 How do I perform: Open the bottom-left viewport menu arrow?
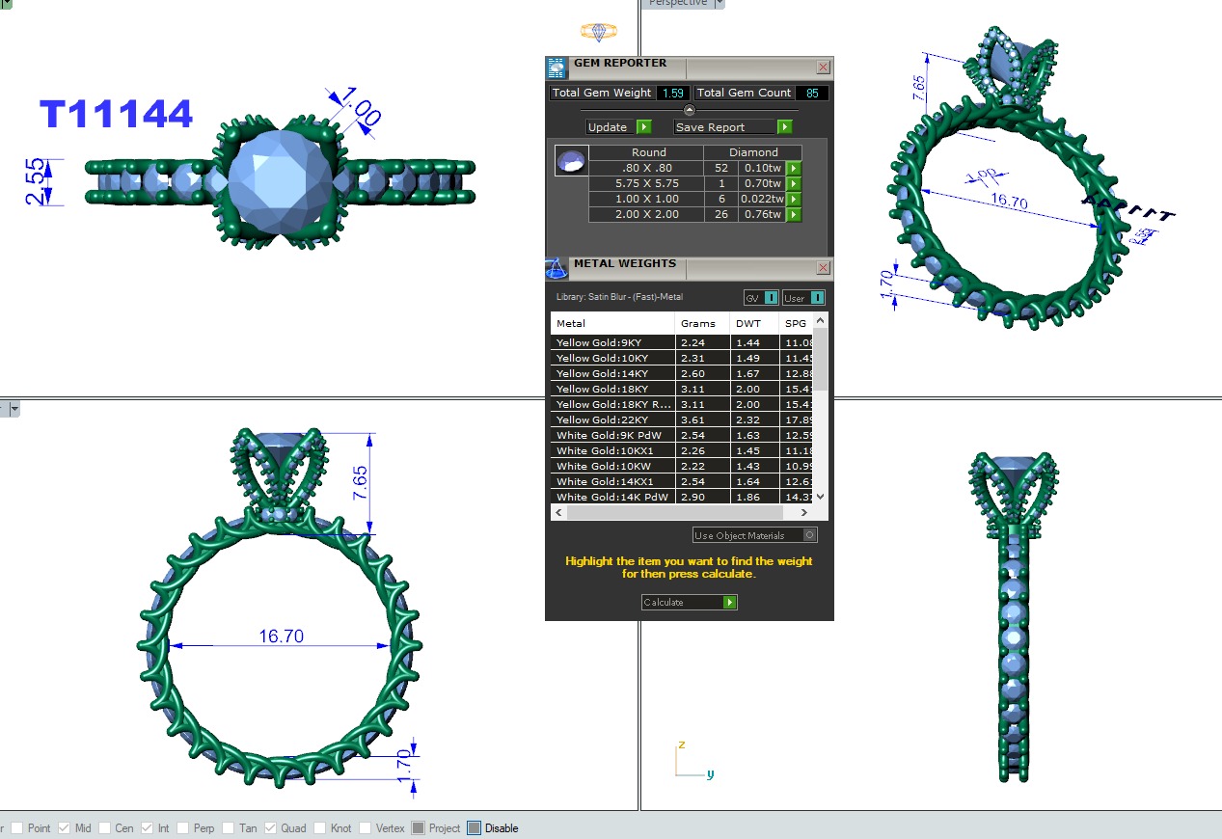(14, 409)
